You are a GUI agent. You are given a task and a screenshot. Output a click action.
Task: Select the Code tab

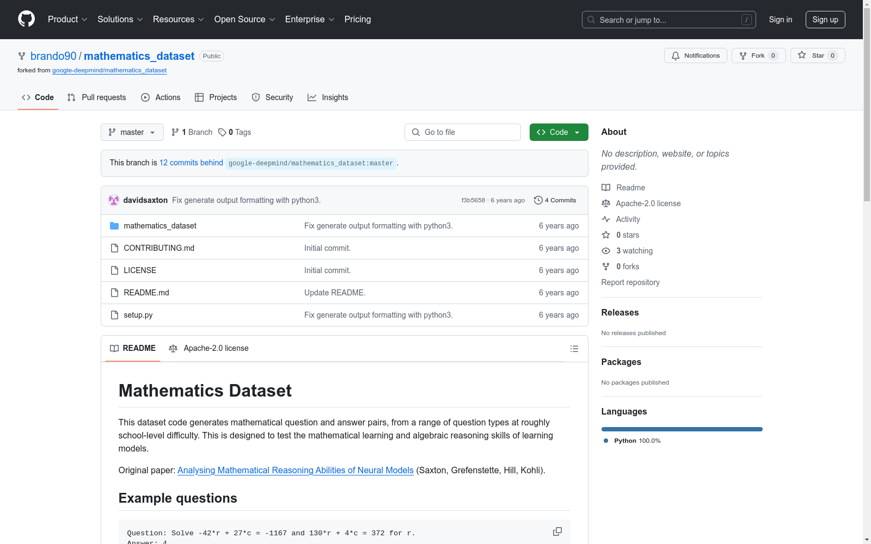[x=38, y=97]
